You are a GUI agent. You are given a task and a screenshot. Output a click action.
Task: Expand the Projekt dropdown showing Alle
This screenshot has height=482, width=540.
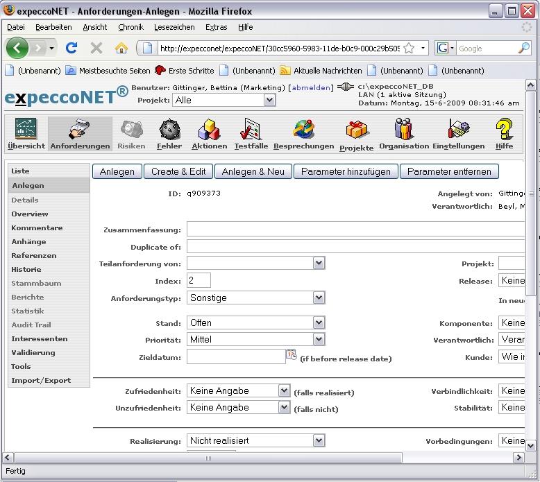pos(269,100)
